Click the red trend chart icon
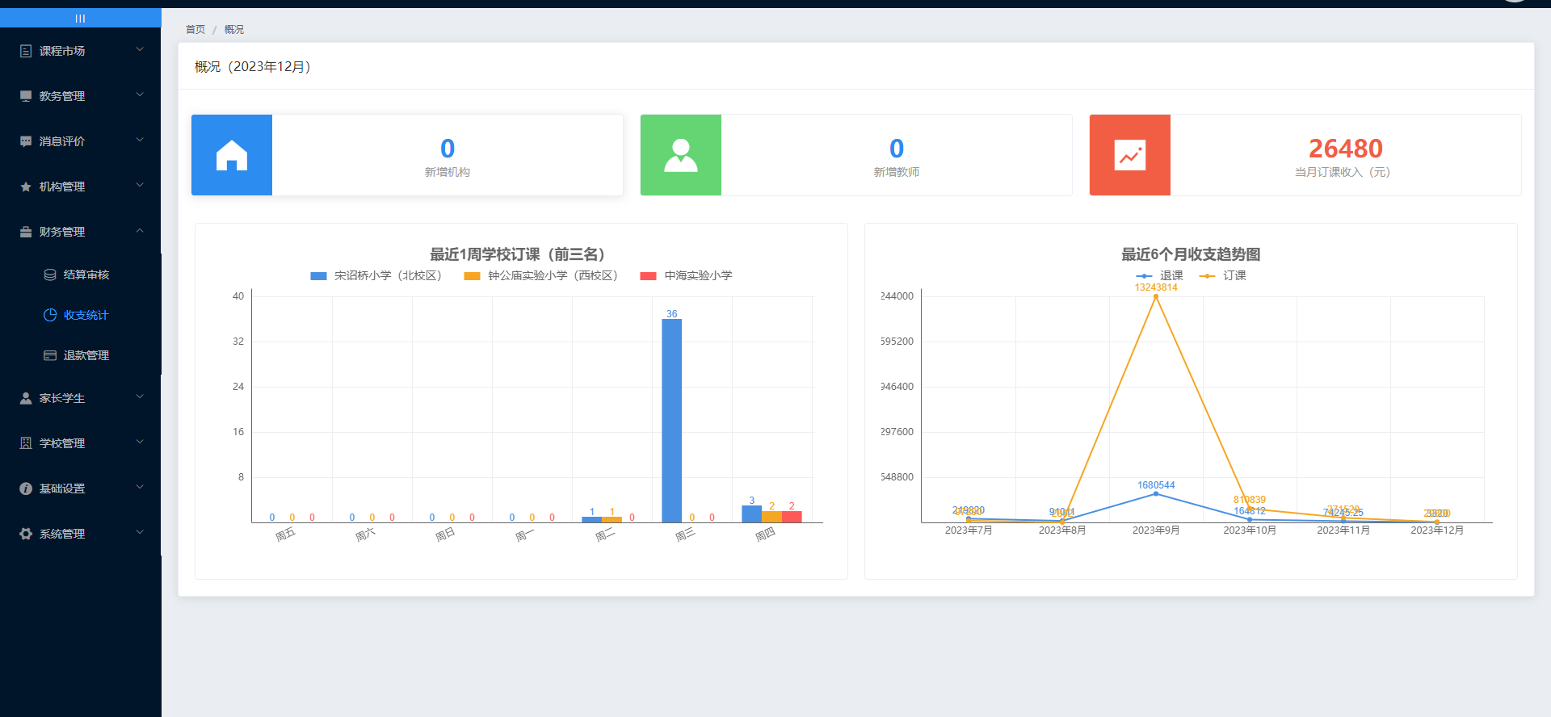This screenshot has width=1551, height=717. click(x=1130, y=155)
